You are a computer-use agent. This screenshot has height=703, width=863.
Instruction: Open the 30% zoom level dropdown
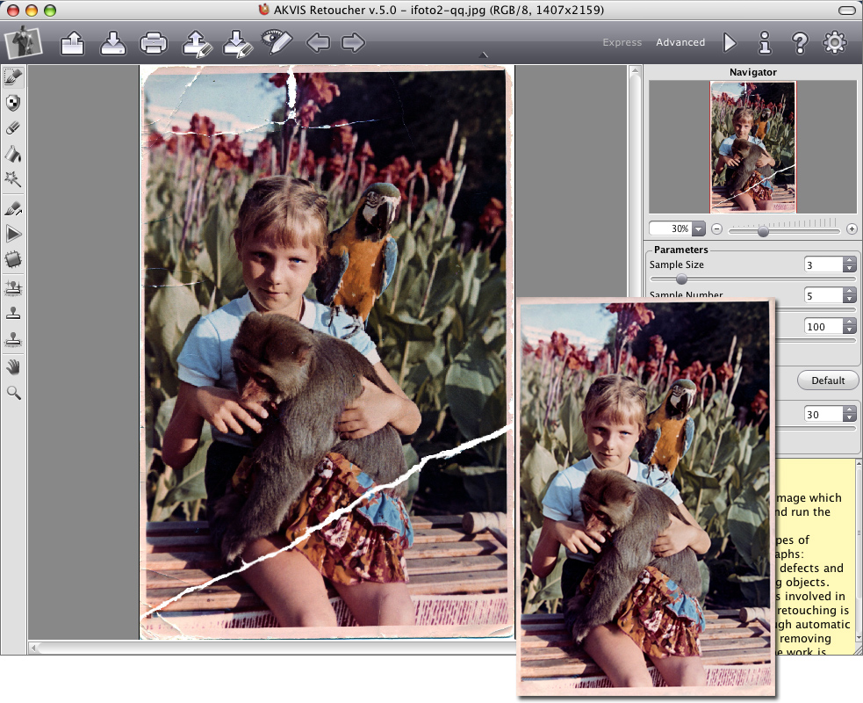click(x=699, y=228)
